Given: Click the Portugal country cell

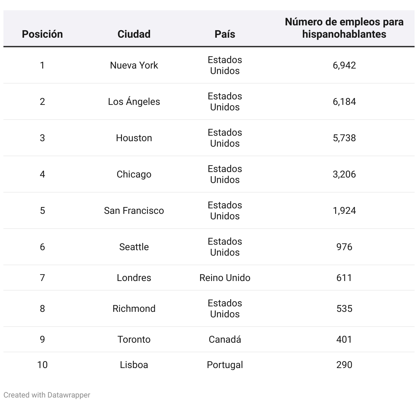Looking at the screenshot, I should pyautogui.click(x=225, y=365).
